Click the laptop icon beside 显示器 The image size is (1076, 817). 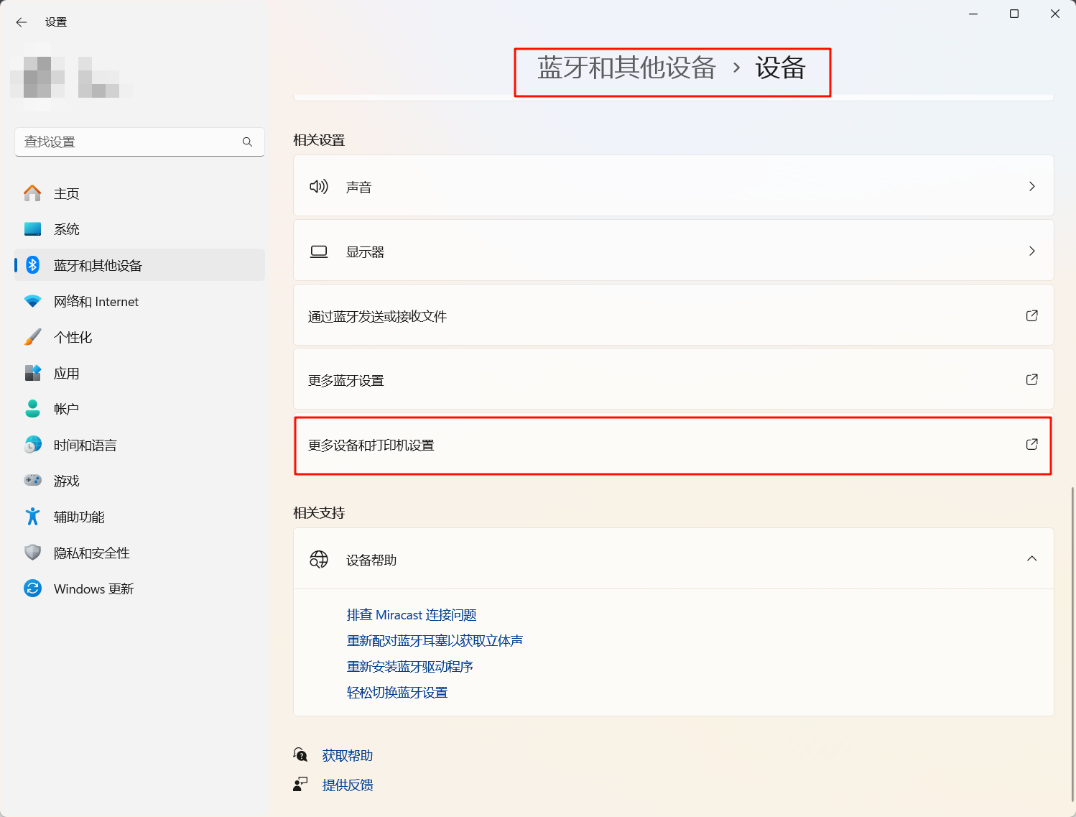[318, 251]
